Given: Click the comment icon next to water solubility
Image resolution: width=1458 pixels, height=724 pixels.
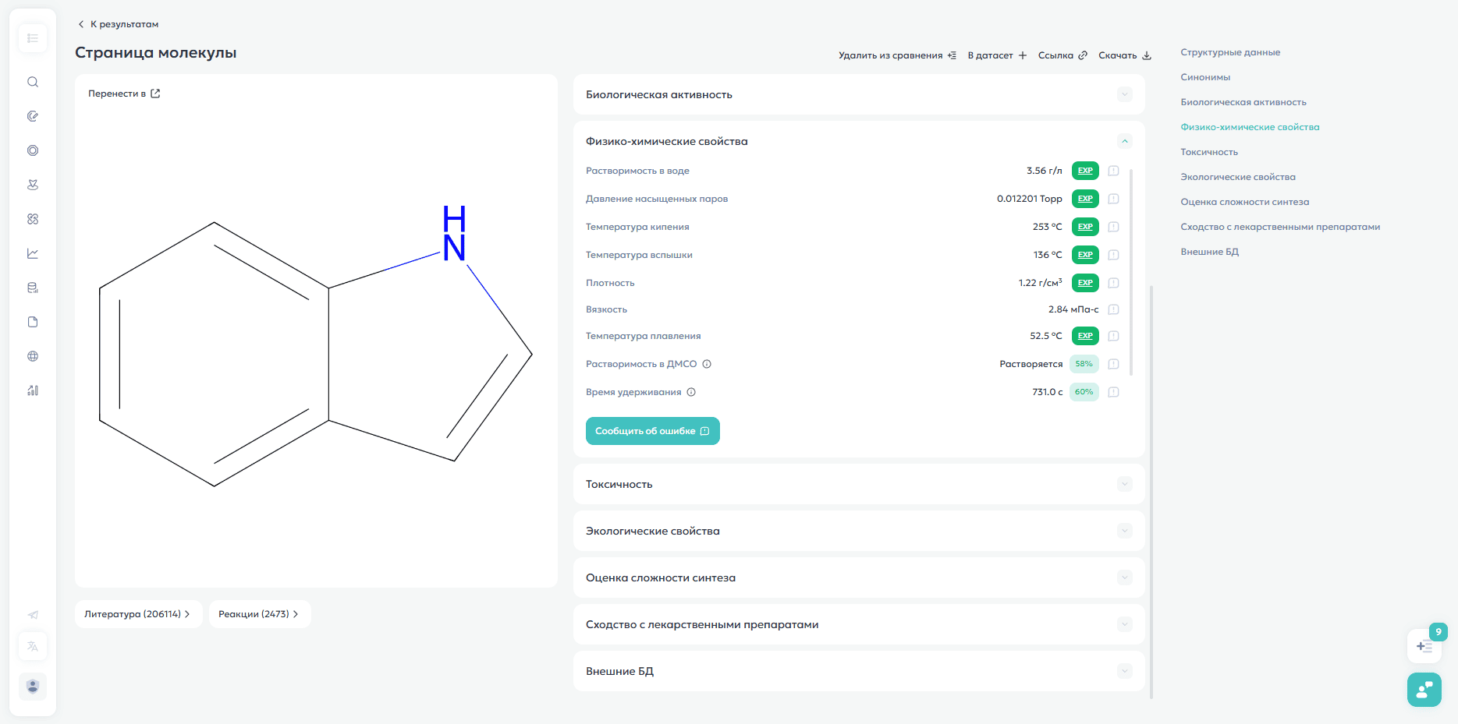Looking at the screenshot, I should coord(1113,171).
